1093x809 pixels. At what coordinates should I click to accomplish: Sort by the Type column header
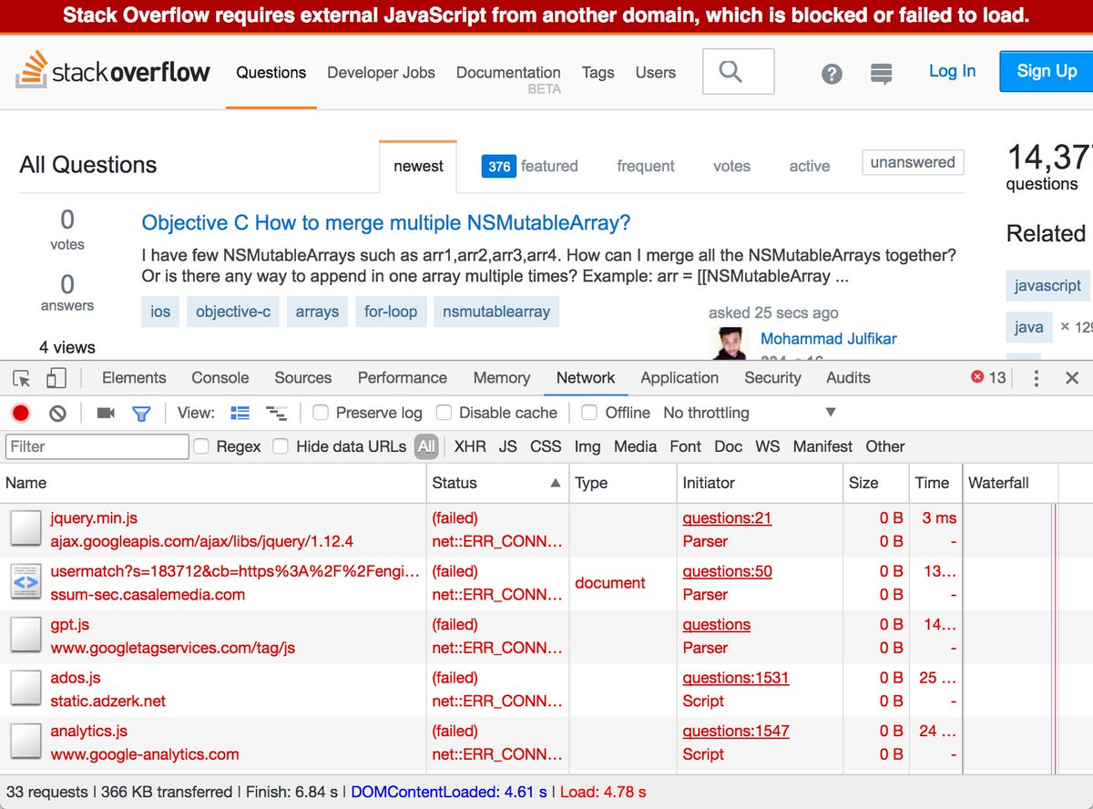tap(623, 483)
